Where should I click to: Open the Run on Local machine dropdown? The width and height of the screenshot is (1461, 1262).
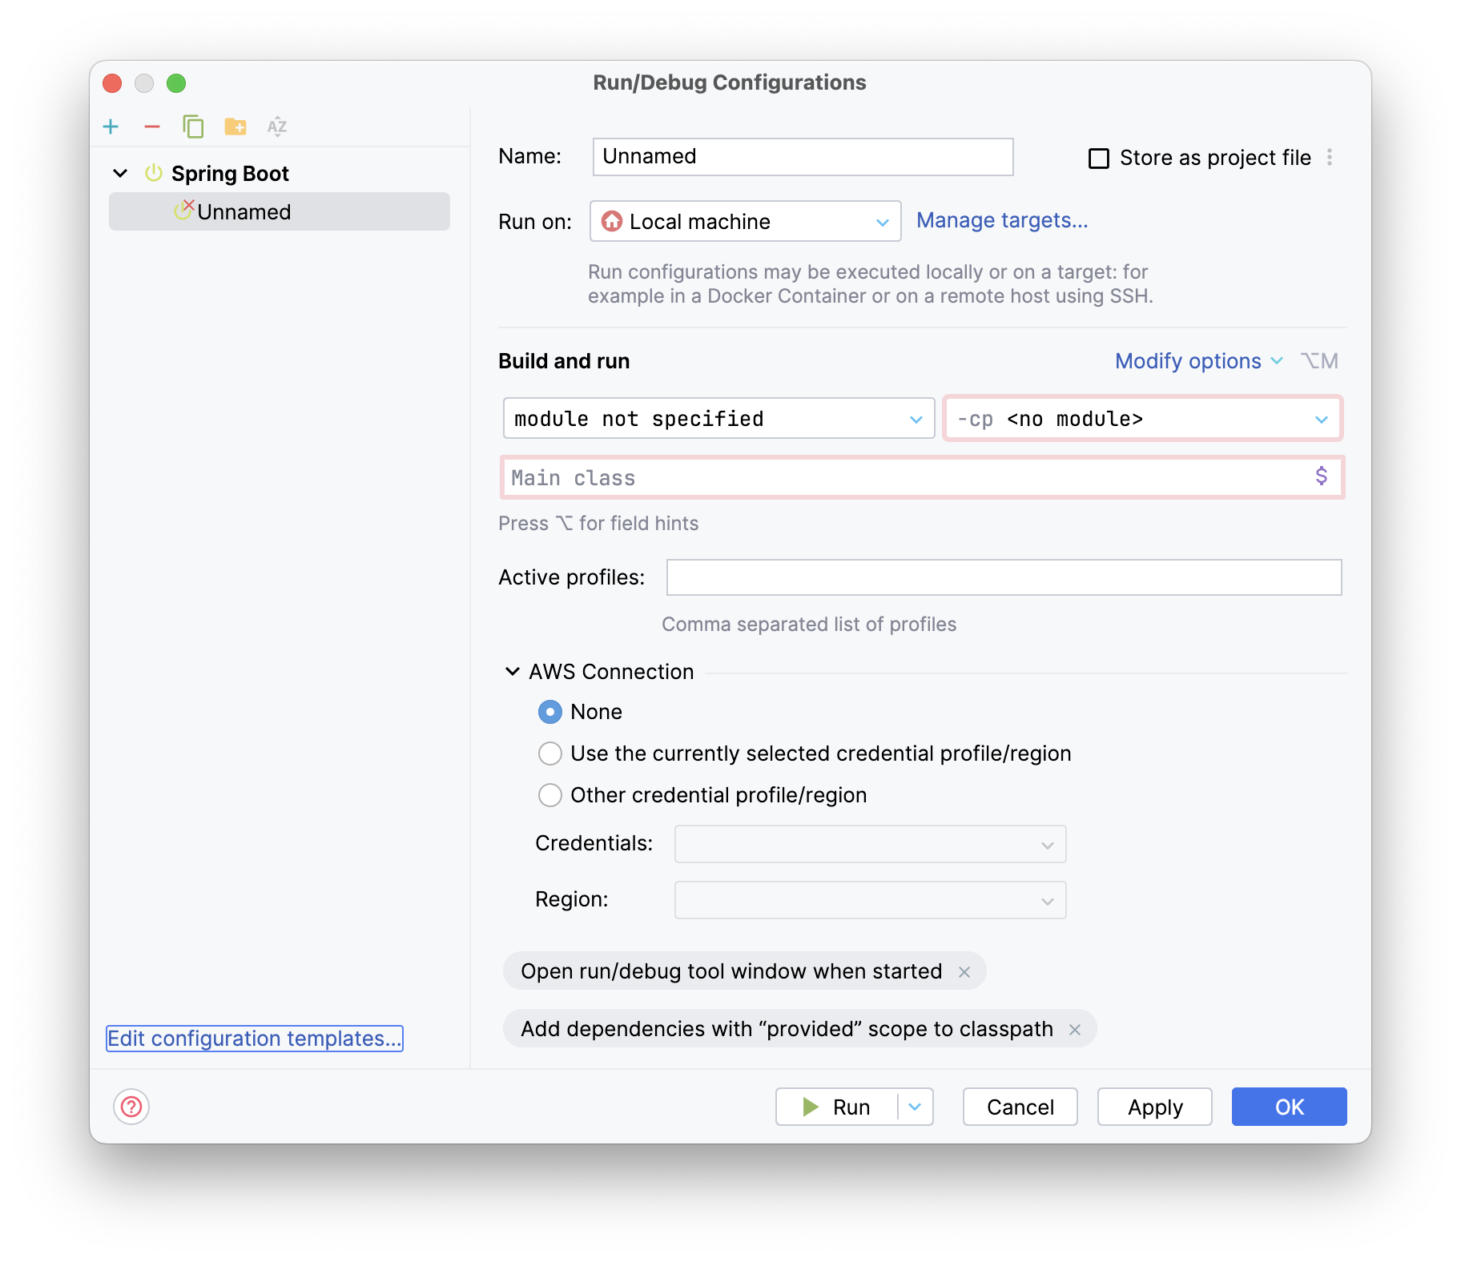(x=745, y=221)
